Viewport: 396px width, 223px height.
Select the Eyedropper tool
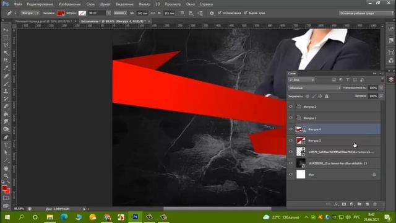(x=6, y=68)
